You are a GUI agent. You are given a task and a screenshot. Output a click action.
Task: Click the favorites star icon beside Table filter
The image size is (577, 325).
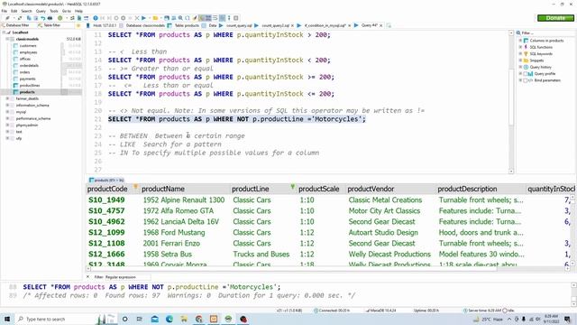pos(78,25)
